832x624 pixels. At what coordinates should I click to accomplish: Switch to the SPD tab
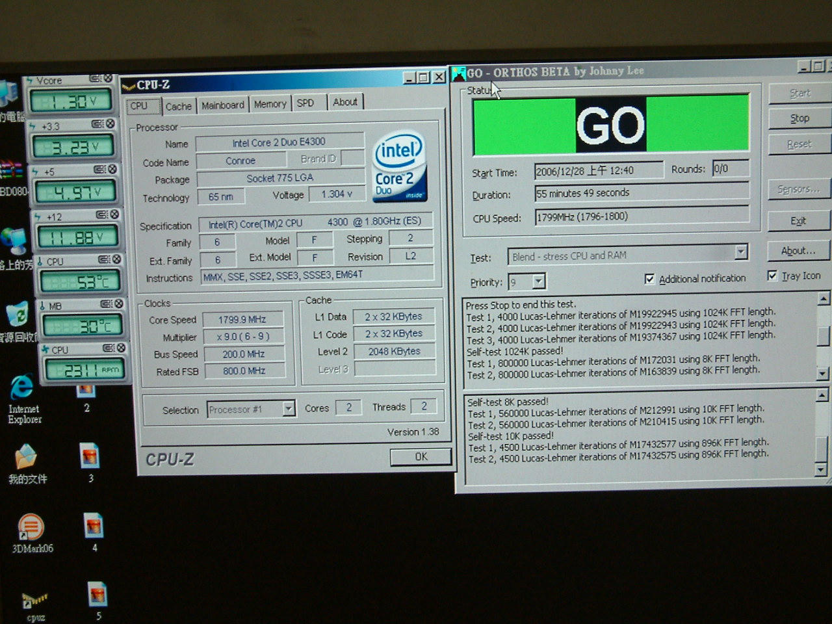[305, 103]
